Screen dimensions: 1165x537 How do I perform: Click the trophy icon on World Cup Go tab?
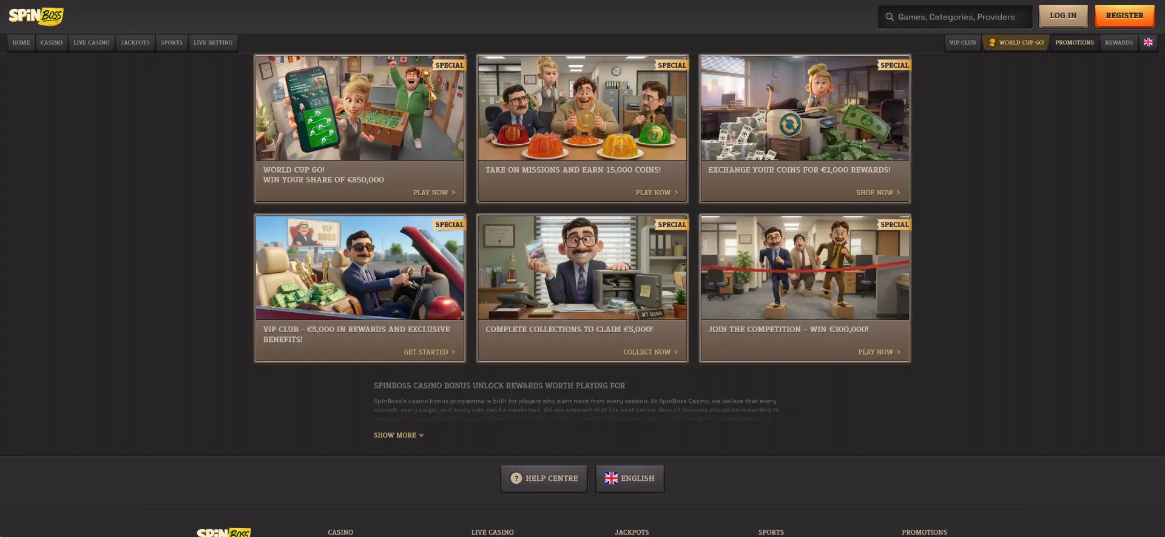coord(992,42)
